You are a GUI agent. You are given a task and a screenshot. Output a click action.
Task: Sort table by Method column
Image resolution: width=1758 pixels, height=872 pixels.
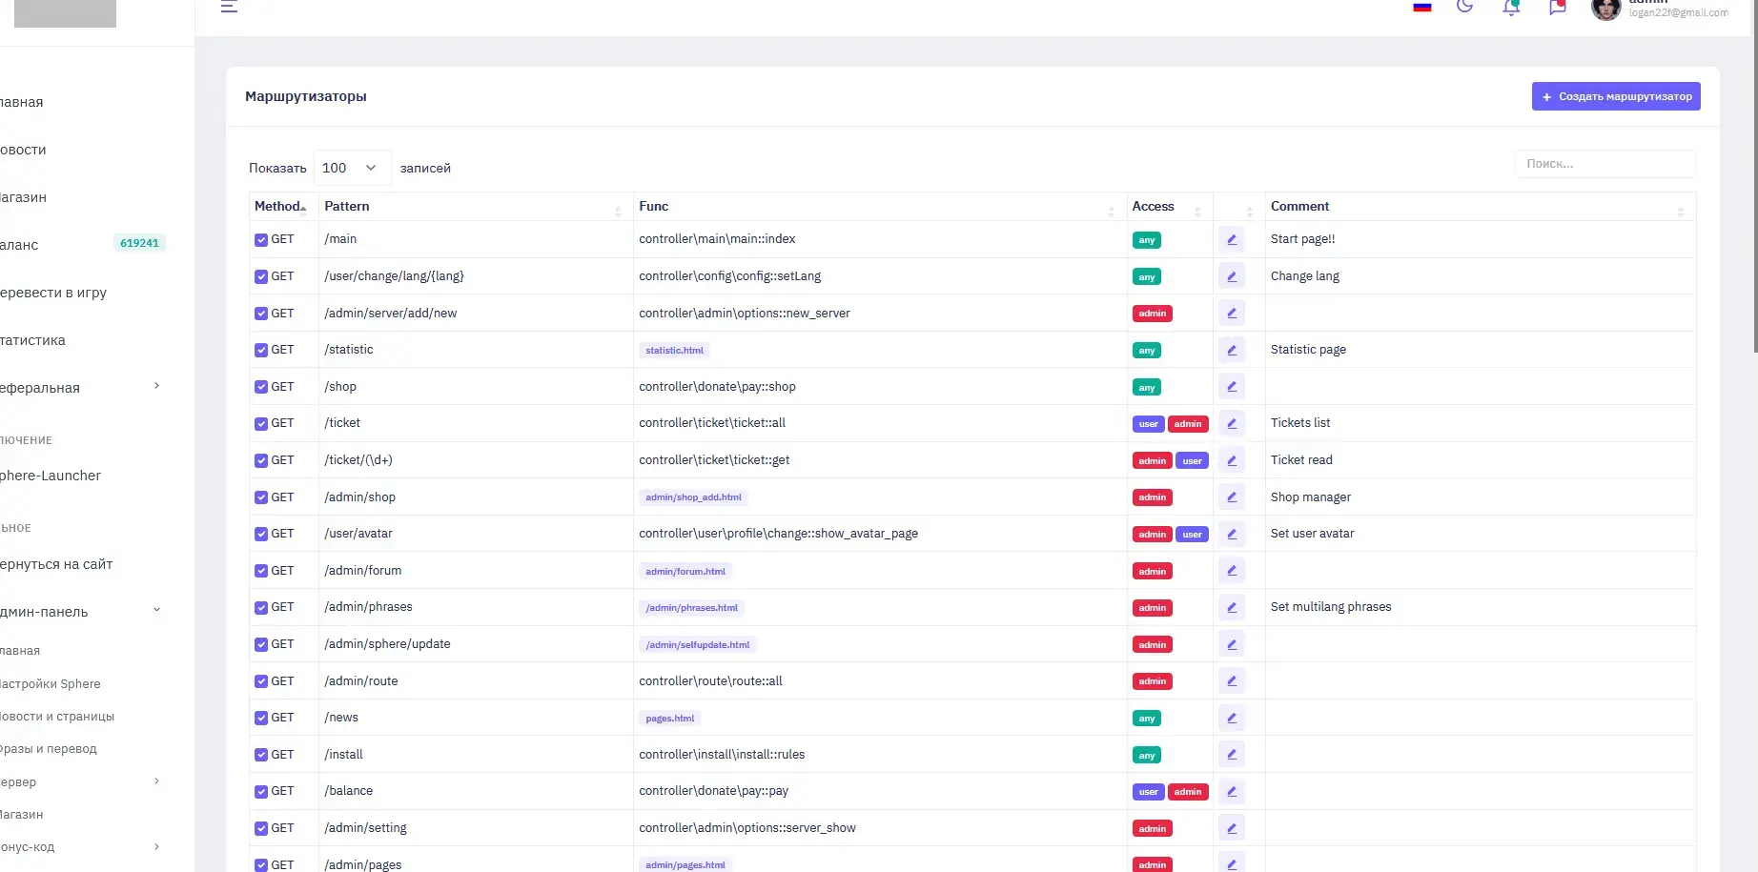click(283, 206)
